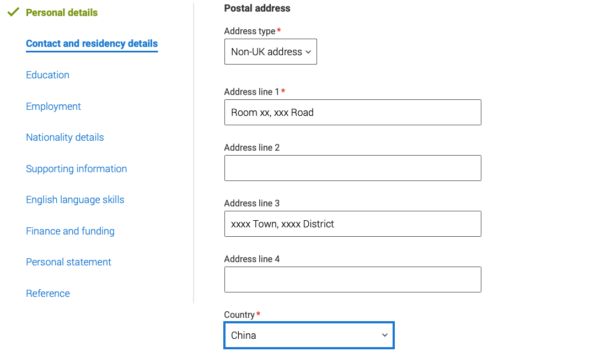Open the Country dropdown showing China
590x362 pixels.
coord(309,336)
